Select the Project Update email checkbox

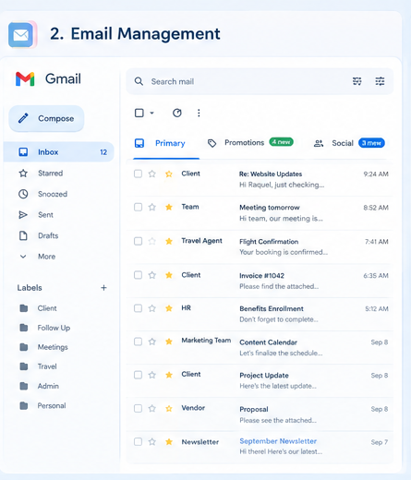coord(138,375)
